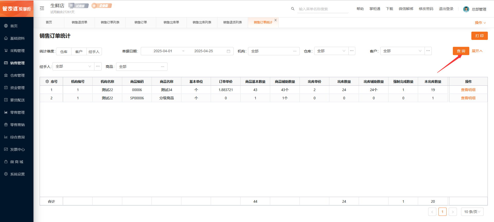The width and height of the screenshot is (494, 222).
Task: Open the 首页 globe icon in sidebar
Action: pyautogui.click(x=6, y=26)
